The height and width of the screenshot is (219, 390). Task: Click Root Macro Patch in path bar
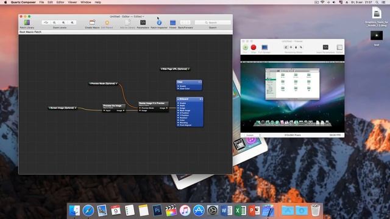click(30, 32)
